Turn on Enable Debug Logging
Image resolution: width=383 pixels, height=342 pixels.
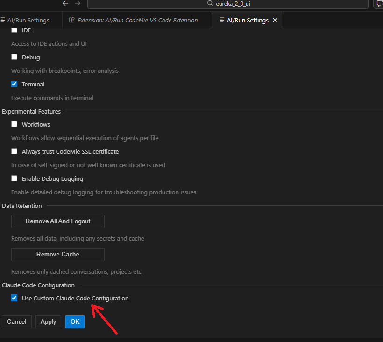tap(14, 178)
